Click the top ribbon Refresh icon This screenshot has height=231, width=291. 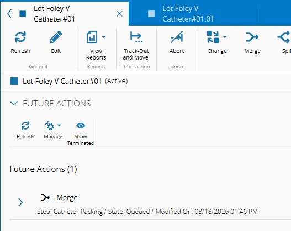[20, 37]
